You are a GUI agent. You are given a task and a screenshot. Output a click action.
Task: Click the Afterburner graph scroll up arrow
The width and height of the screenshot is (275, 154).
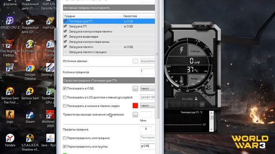(211, 113)
